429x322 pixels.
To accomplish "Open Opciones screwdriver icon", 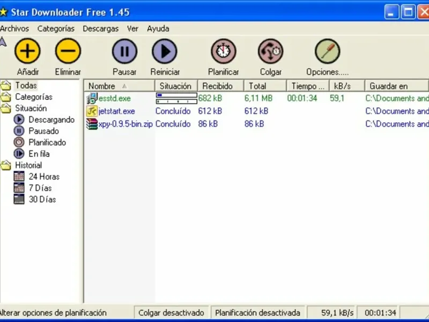I will pos(327,51).
